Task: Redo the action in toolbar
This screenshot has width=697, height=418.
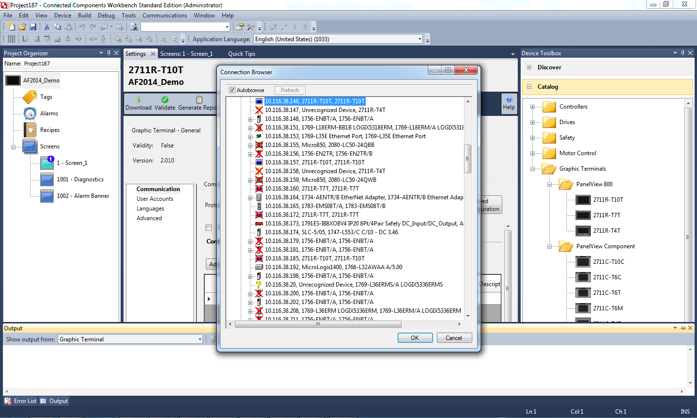Action: 93,27
